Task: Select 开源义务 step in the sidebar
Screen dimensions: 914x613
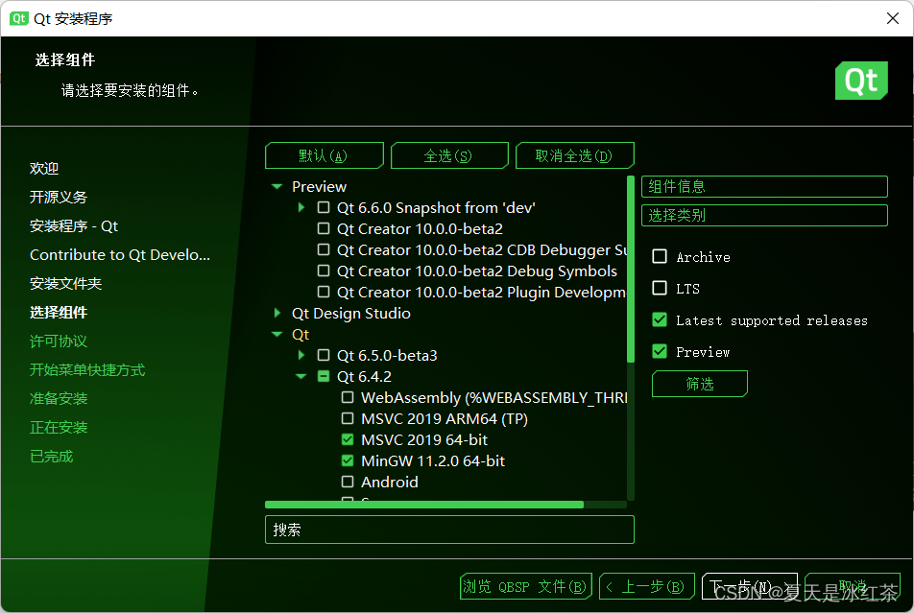Action: tap(59, 197)
